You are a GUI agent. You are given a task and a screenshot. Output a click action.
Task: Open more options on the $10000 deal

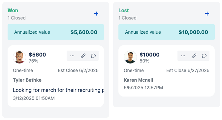click(183, 56)
